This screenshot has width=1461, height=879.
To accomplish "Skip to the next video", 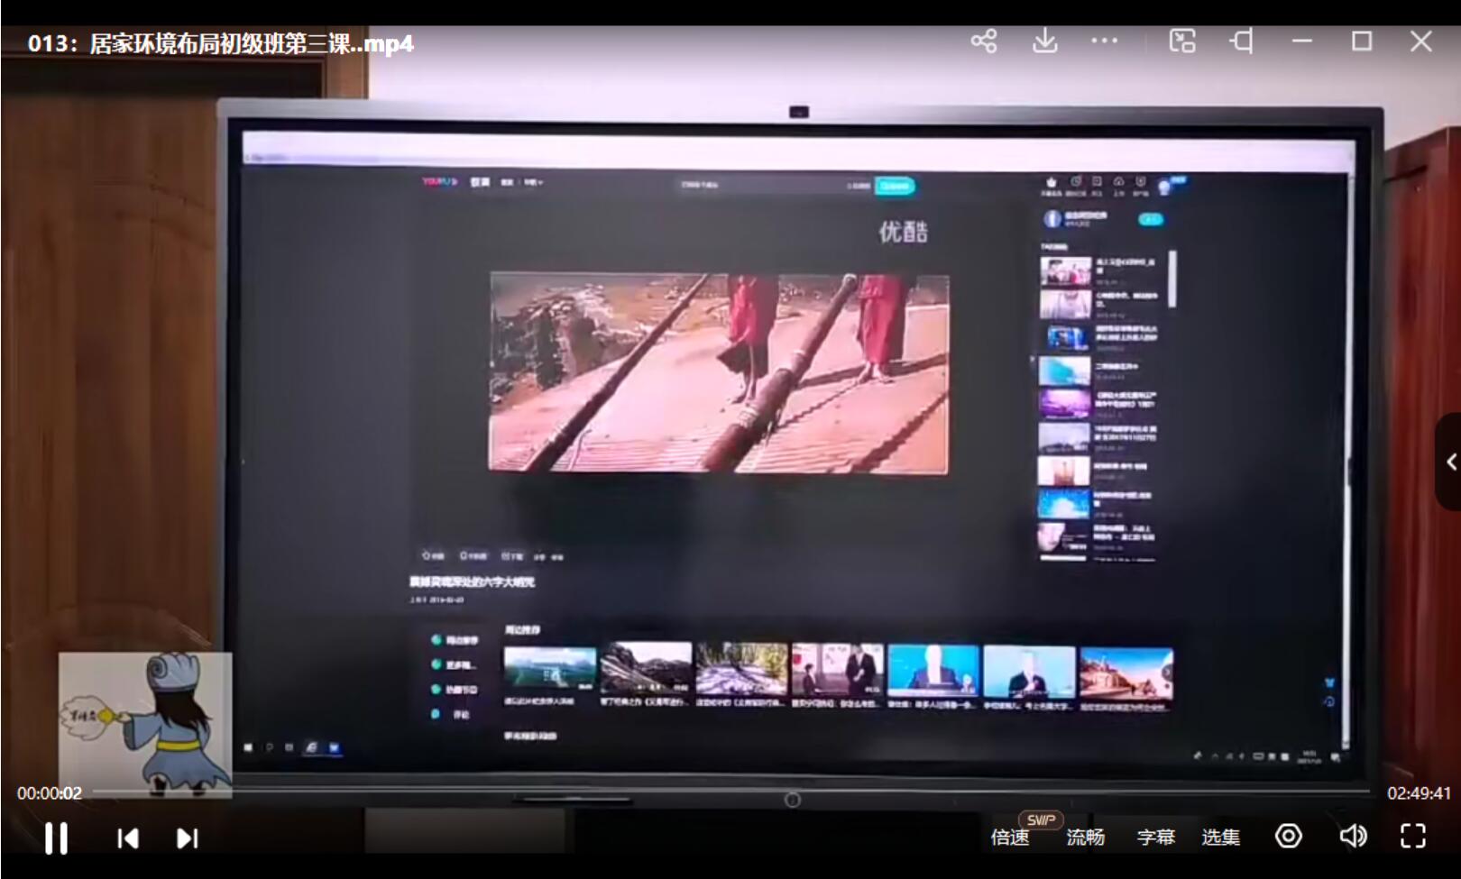I will click(187, 838).
